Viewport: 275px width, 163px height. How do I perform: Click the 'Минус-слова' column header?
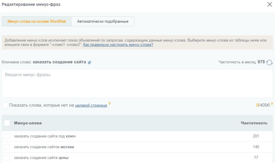[28, 123]
